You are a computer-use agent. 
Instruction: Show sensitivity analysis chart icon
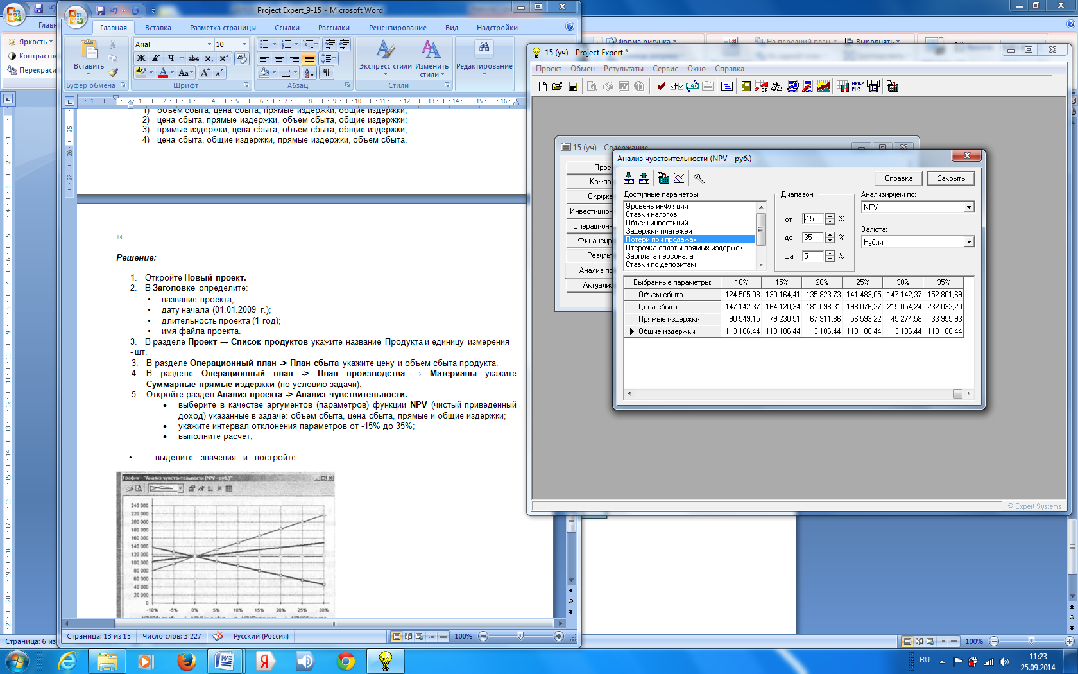[679, 178]
